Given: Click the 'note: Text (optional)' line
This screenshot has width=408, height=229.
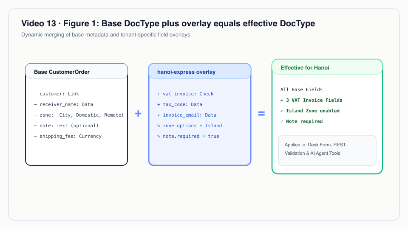Looking at the screenshot, I should [66, 126].
